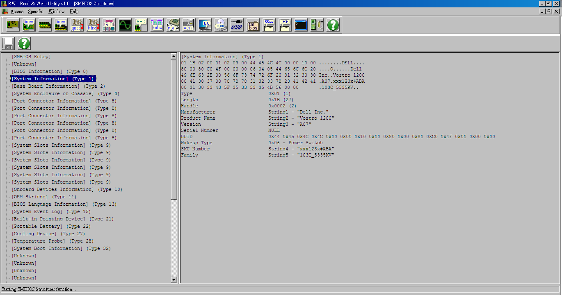Open the ACPI tables icon
Screen dimensions: 562x295
[189, 25]
